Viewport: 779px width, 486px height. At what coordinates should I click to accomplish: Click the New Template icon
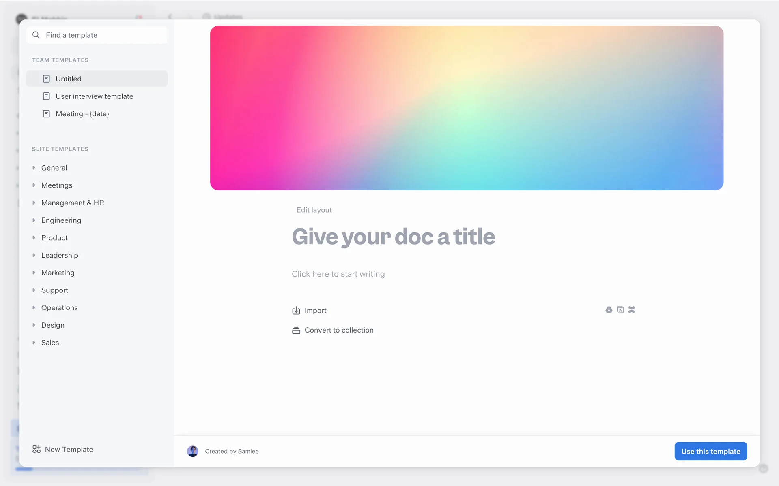37,449
